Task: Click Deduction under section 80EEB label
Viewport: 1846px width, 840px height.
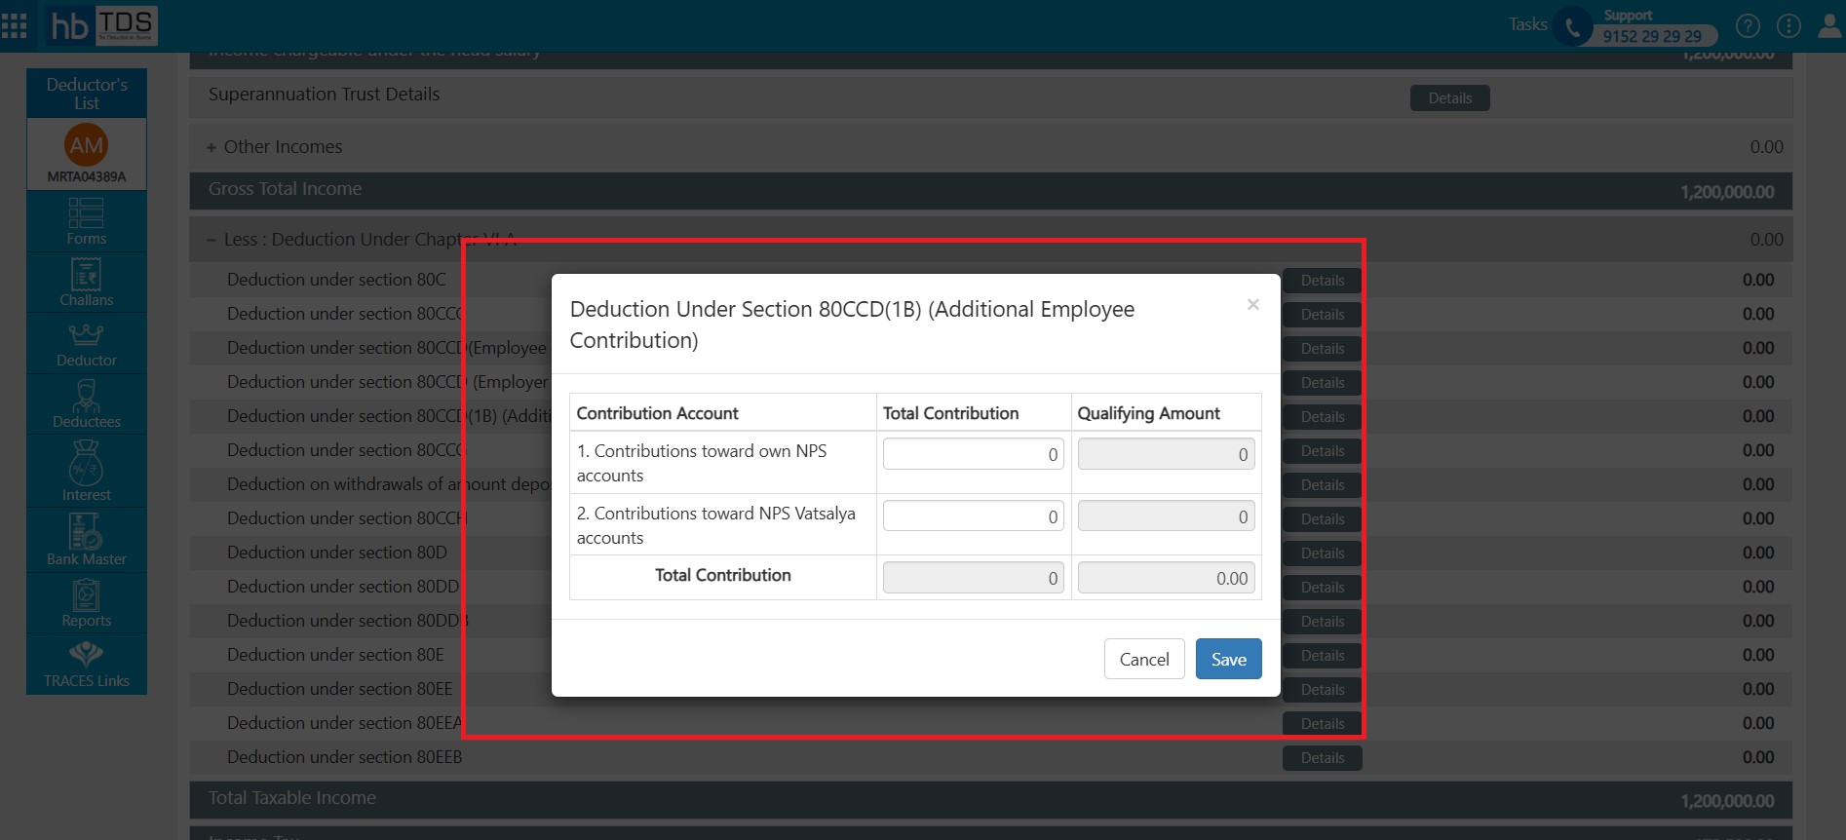Action: (x=345, y=757)
